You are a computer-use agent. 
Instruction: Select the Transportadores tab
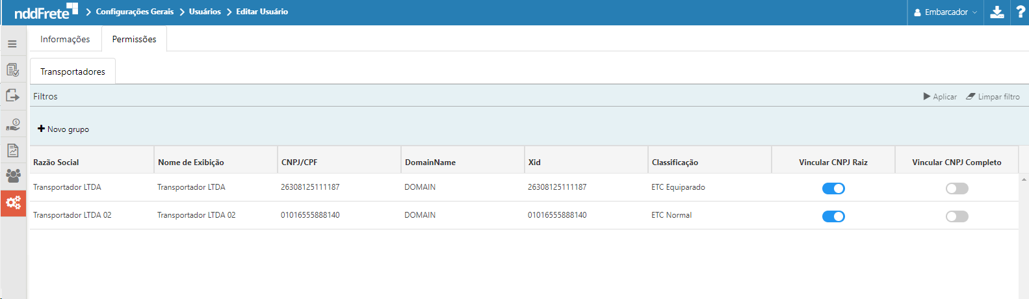pos(73,71)
